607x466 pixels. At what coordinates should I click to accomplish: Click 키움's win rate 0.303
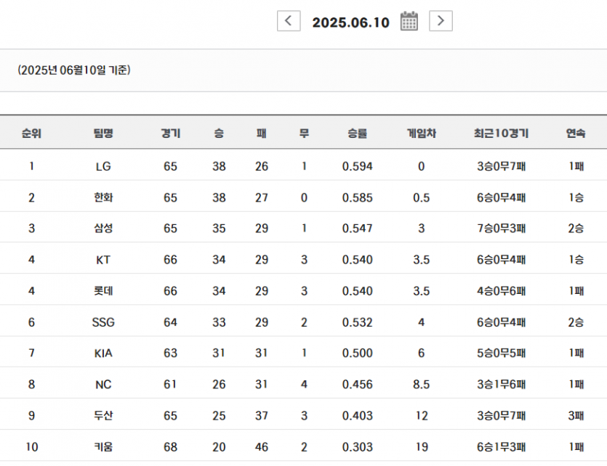pos(358,447)
